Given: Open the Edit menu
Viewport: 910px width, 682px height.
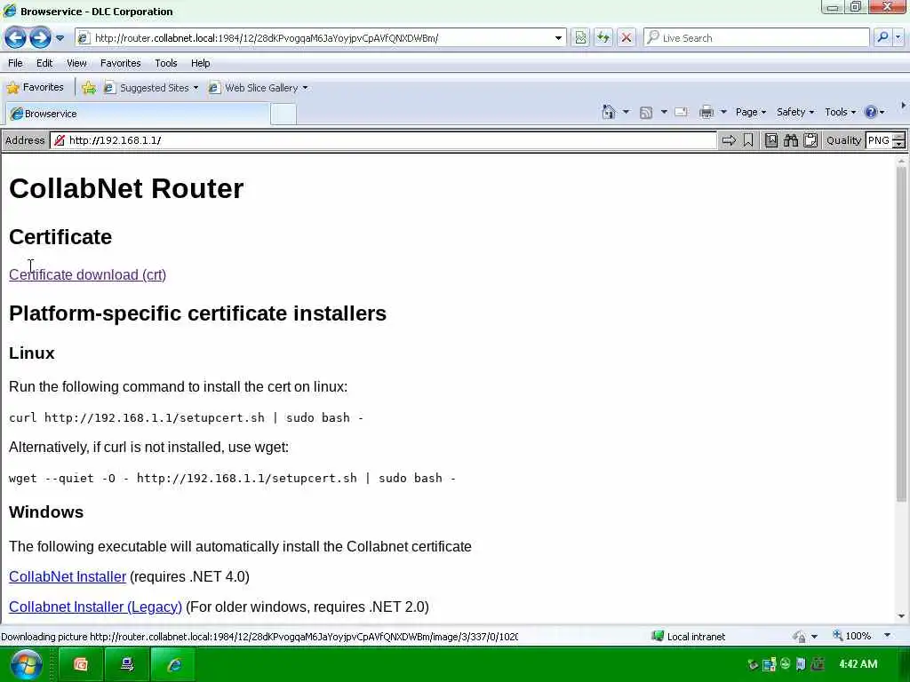Looking at the screenshot, I should pyautogui.click(x=44, y=63).
